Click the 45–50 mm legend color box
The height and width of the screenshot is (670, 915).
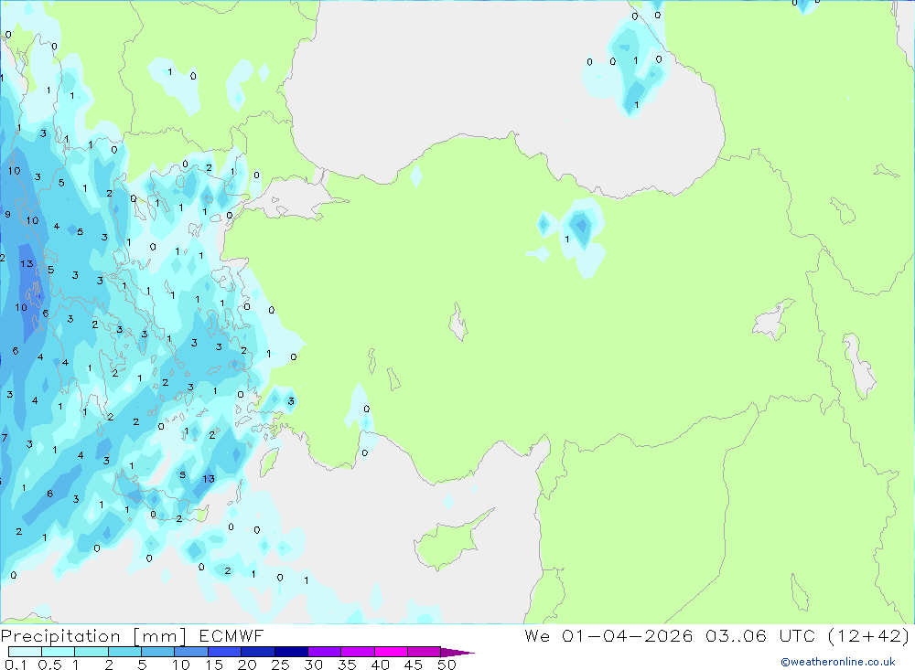(x=425, y=652)
